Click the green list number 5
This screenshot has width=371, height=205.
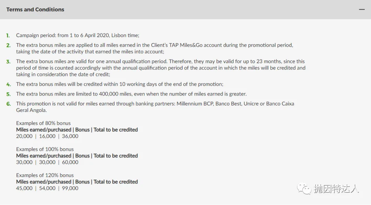(x=9, y=94)
